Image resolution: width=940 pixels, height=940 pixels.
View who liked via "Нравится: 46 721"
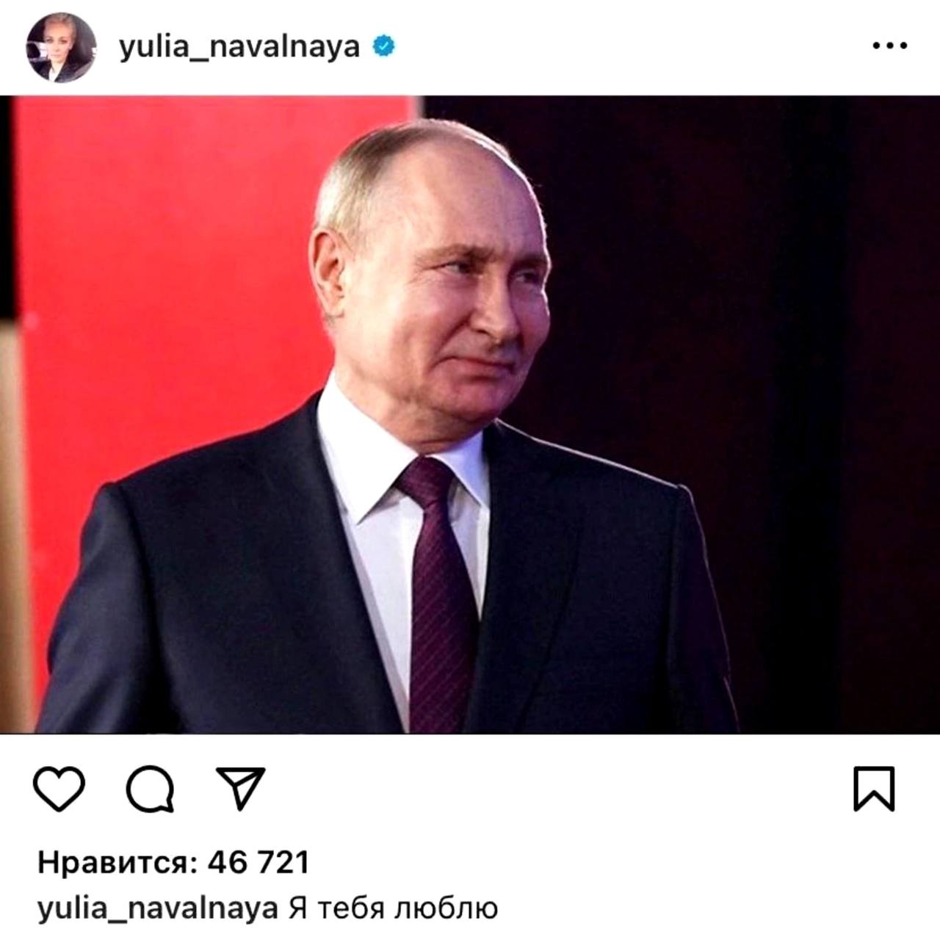tap(173, 862)
